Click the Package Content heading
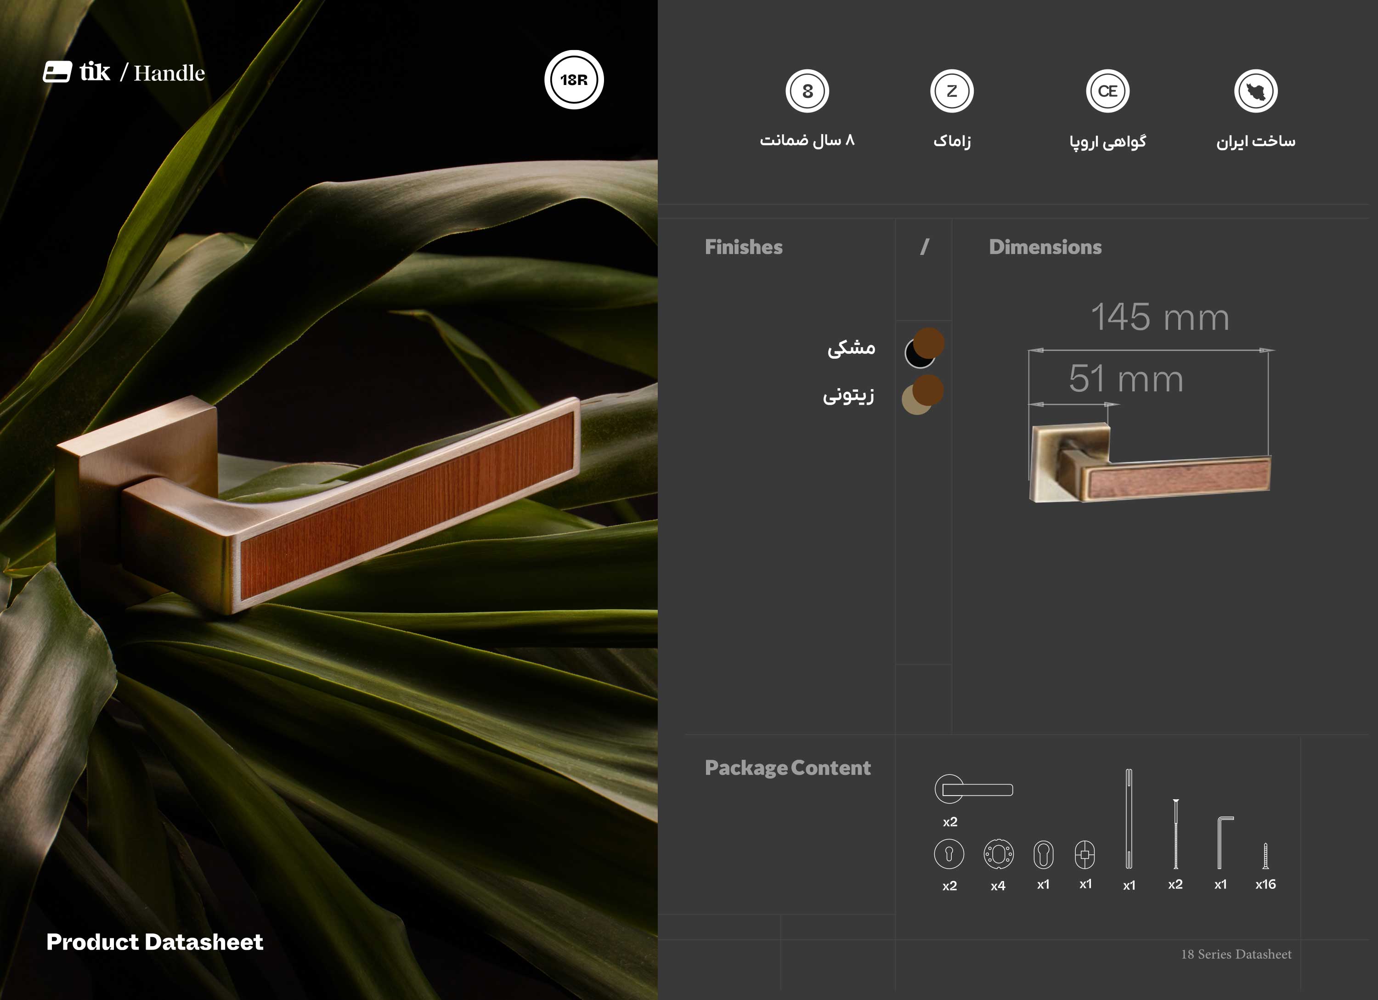 click(x=787, y=767)
